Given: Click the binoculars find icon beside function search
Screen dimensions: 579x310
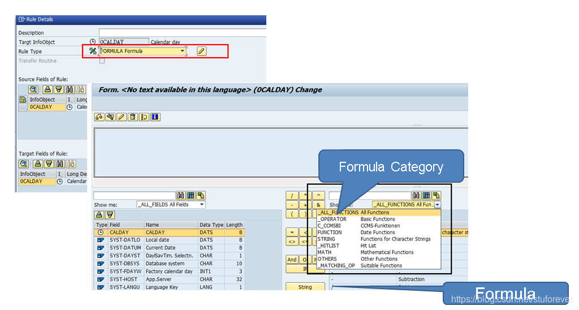Looking at the screenshot, I should [x=416, y=196].
